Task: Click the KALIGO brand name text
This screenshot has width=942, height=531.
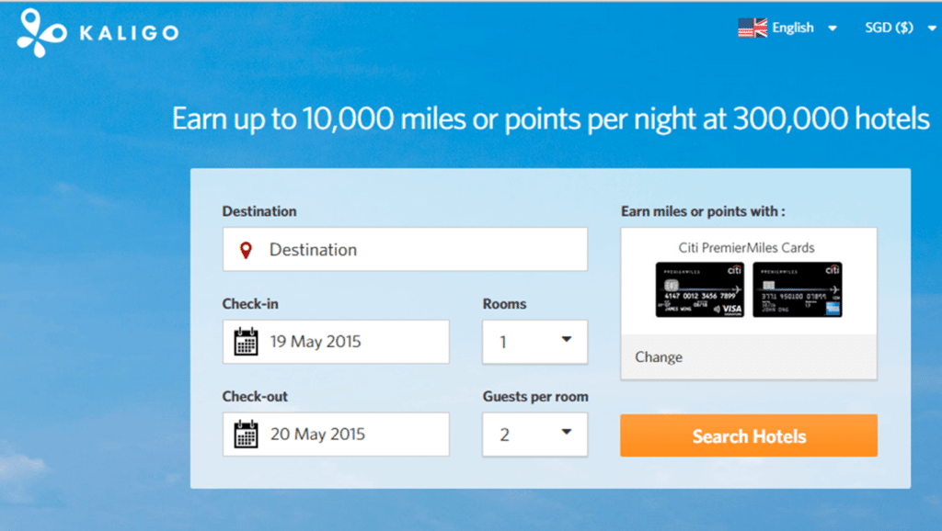Action: coord(129,32)
